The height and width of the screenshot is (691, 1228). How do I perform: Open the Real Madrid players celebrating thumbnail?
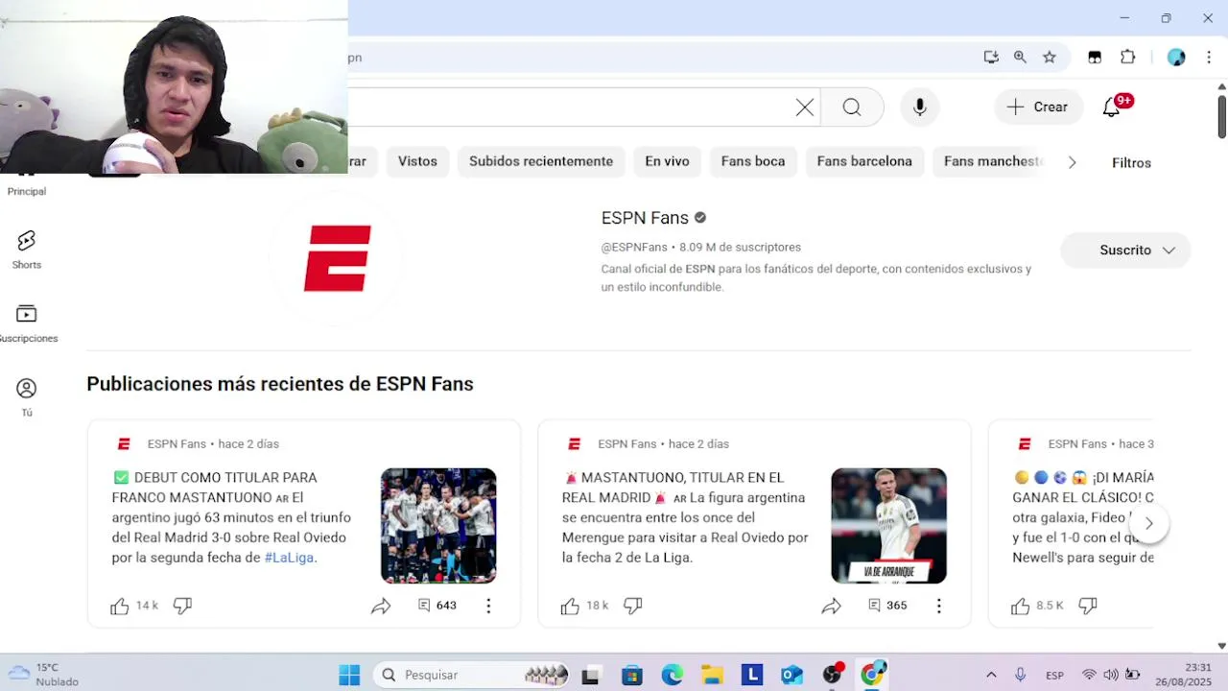(438, 526)
